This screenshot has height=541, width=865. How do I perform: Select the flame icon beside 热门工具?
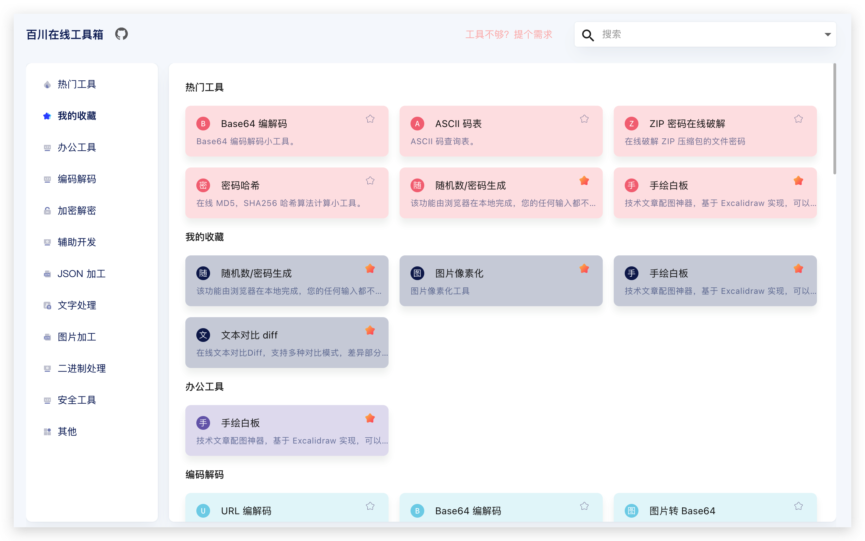47,84
